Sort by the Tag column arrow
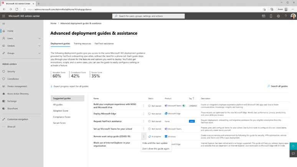Screen dimensions: 297x167 coord(193,98)
